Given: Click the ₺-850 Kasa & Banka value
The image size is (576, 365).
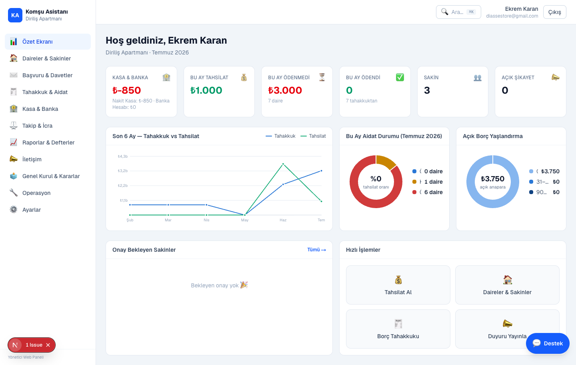Looking at the screenshot, I should 127,90.
